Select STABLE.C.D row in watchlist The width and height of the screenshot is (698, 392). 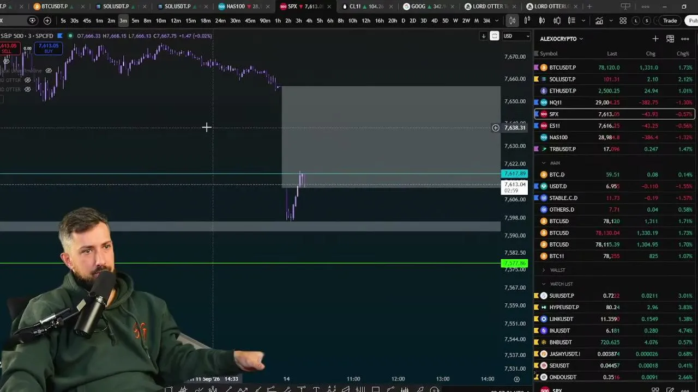point(615,198)
